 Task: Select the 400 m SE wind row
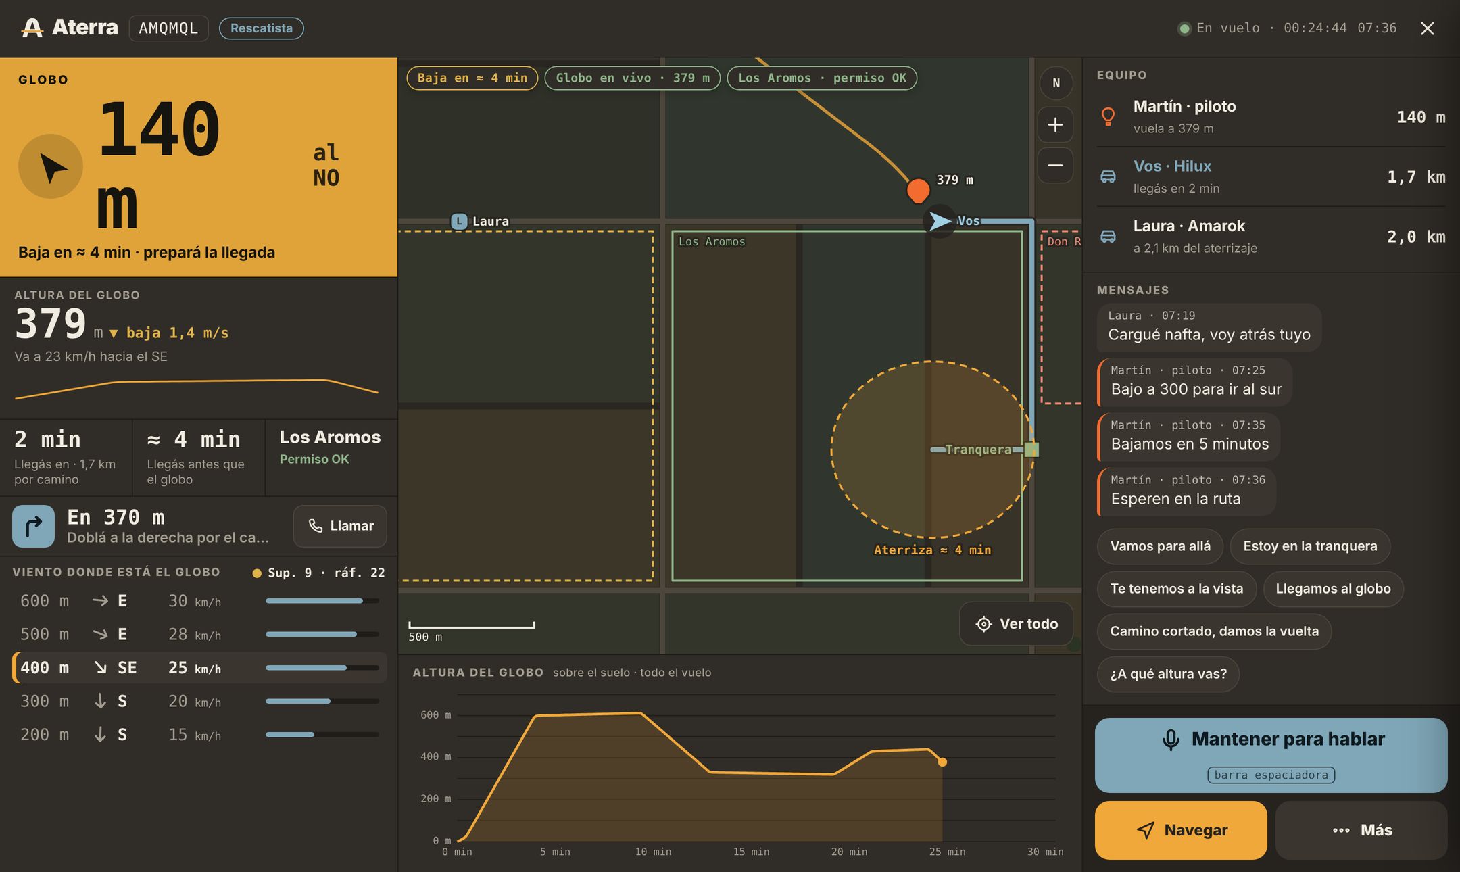[199, 668]
